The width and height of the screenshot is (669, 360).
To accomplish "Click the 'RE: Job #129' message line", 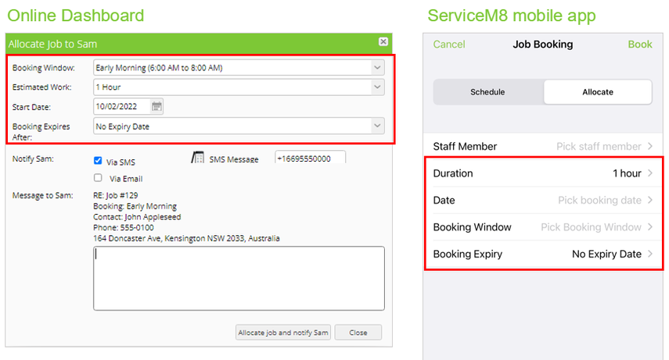I will point(116,195).
